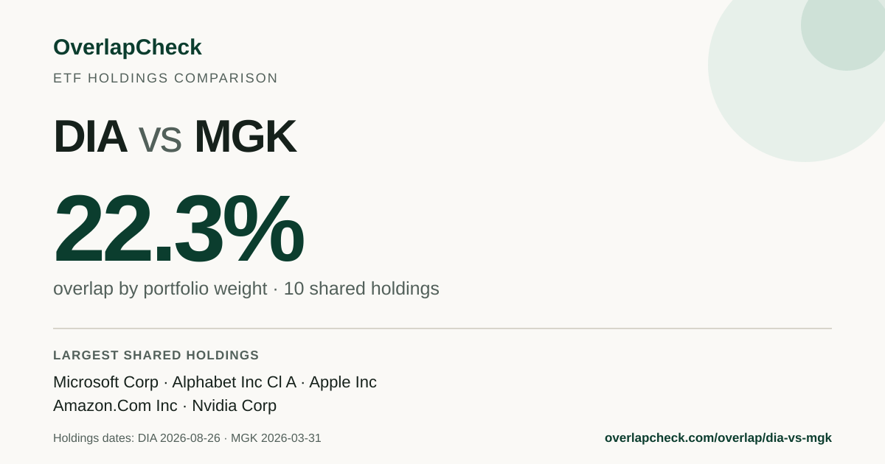The height and width of the screenshot is (464, 885).
Task: Click the OverlapCheck brand title
Action: click(x=127, y=47)
